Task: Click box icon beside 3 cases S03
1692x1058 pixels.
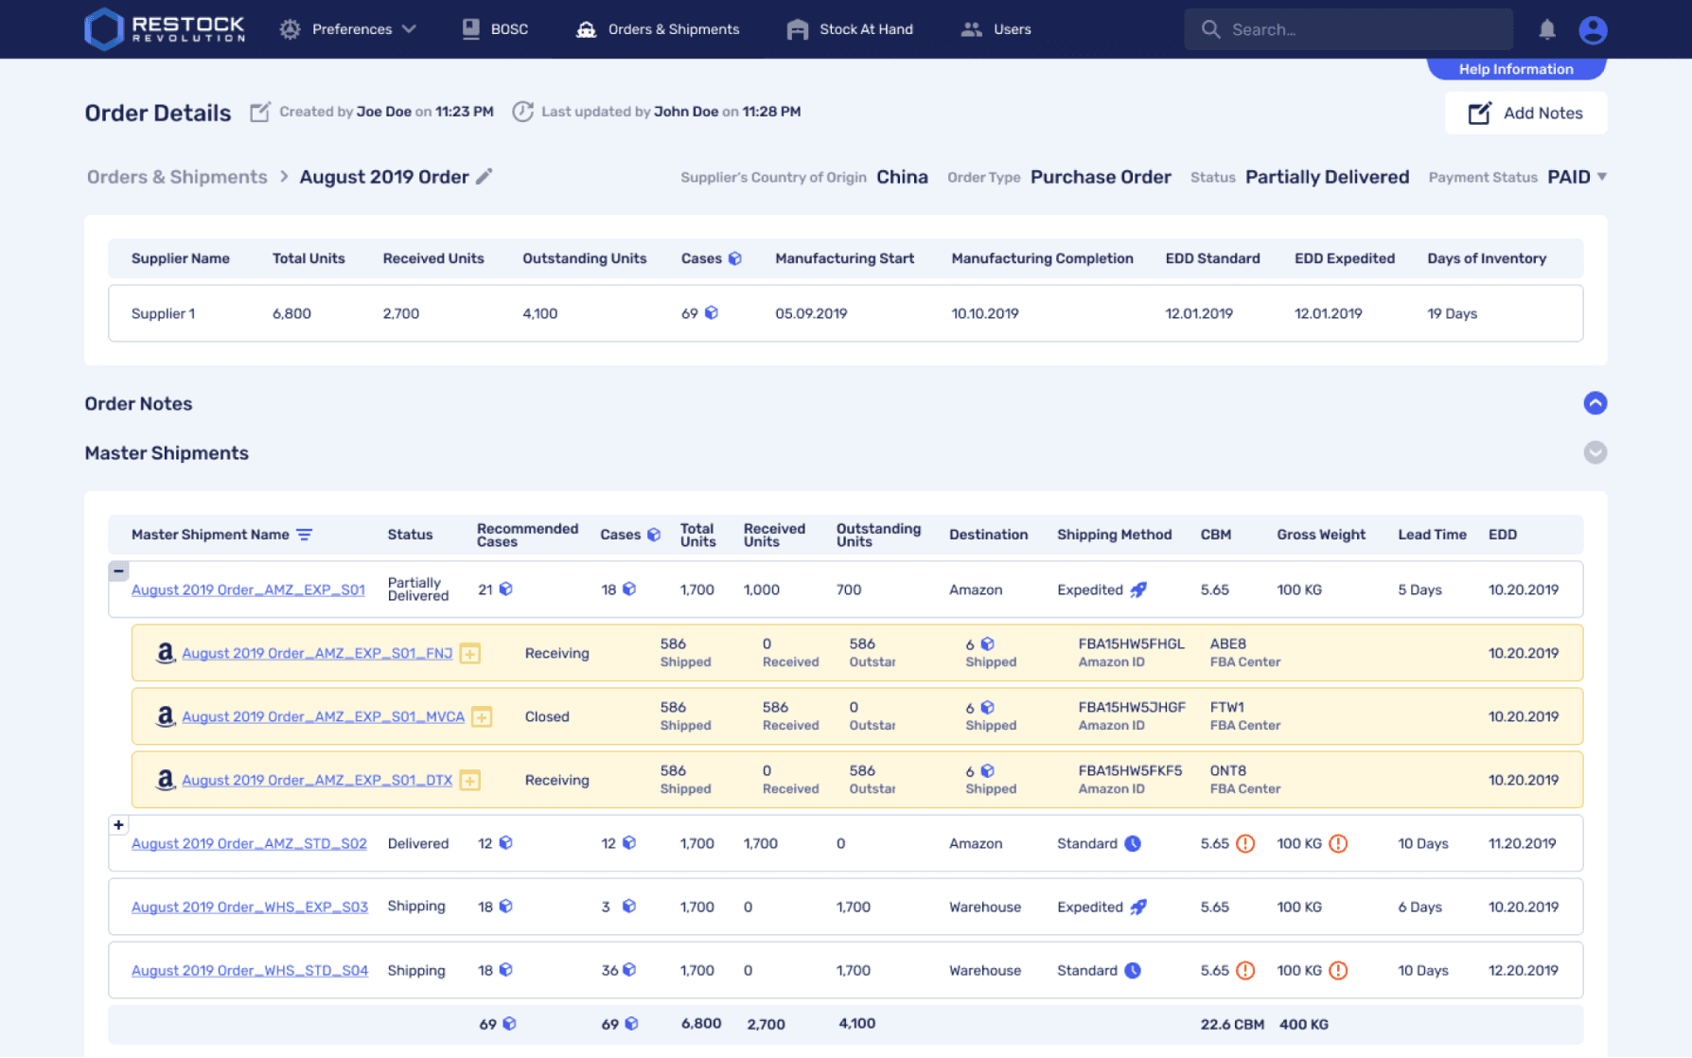Action: coord(629,906)
